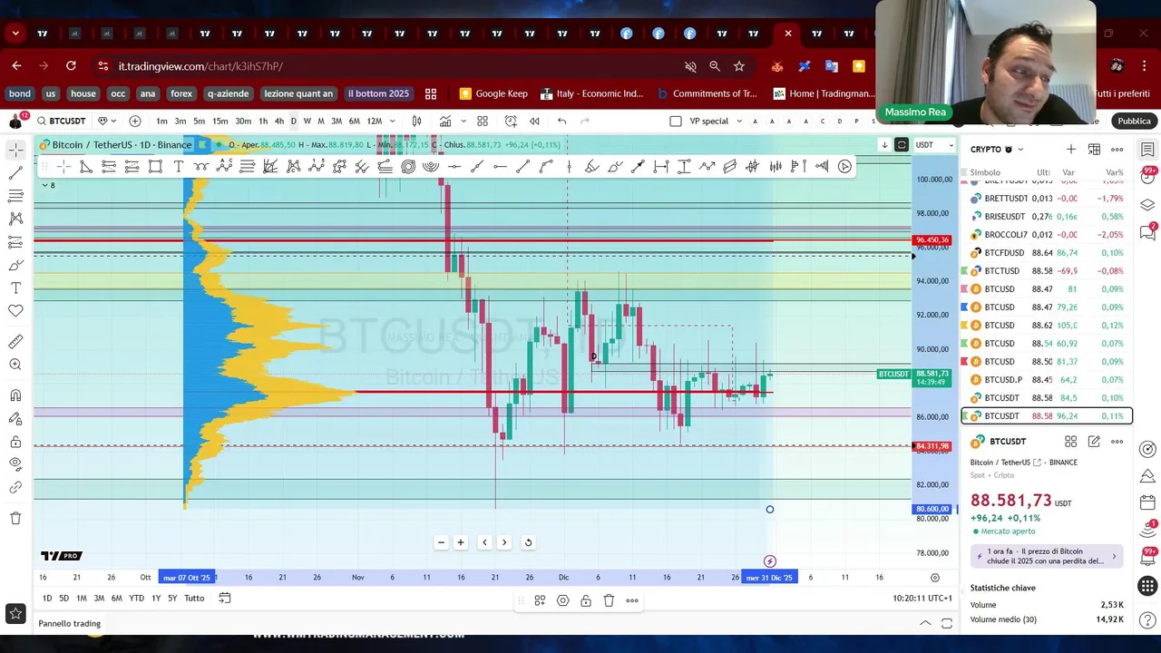
Task: Open the bonus diamond dropdown next to BTCUSDT
Action: coord(106,122)
